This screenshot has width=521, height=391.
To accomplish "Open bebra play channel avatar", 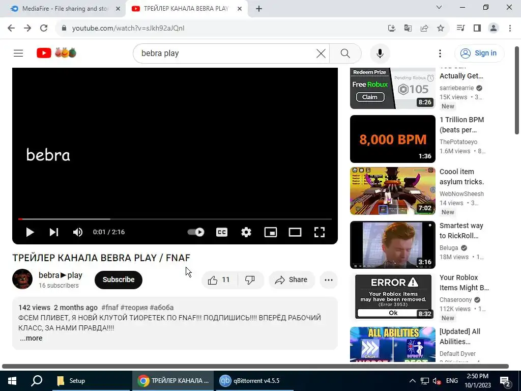I will pos(22,279).
